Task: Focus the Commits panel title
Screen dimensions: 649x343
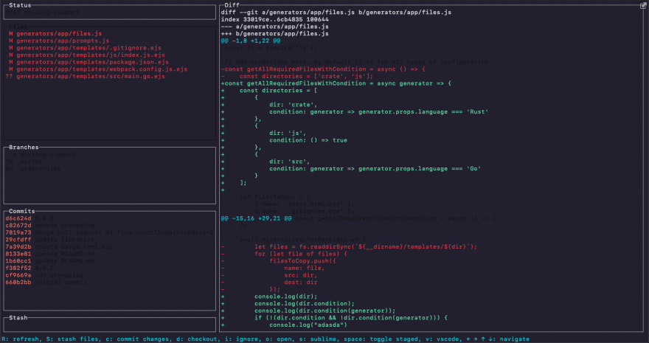Action: point(22,211)
